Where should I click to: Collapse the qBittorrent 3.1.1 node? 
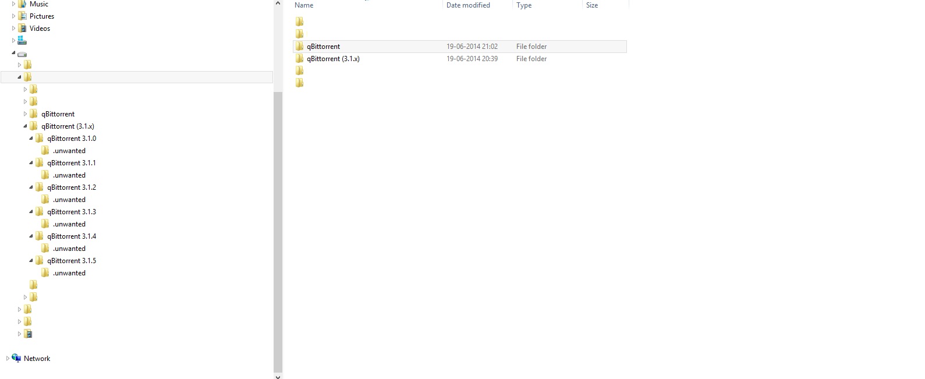[x=31, y=163]
